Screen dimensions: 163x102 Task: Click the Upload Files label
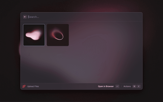[33, 86]
